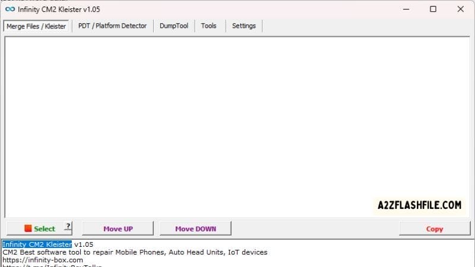Click inside the empty file list area

point(237,126)
